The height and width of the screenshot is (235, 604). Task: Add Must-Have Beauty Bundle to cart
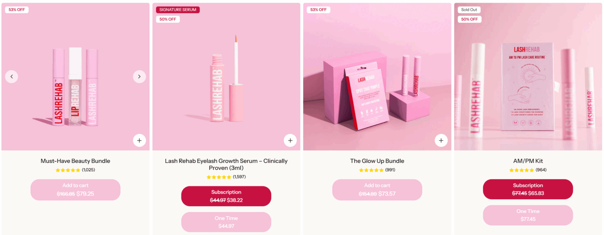coord(75,189)
